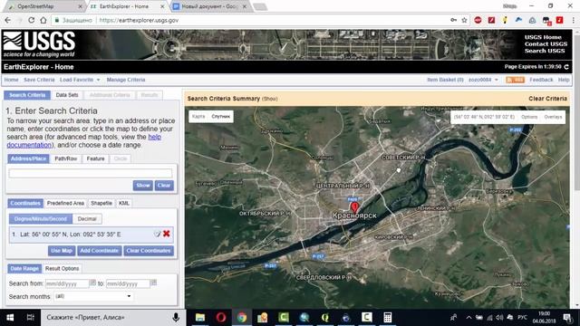Expand the Load Favorite dropdown
This screenshot has width=580, height=326.
(80, 80)
